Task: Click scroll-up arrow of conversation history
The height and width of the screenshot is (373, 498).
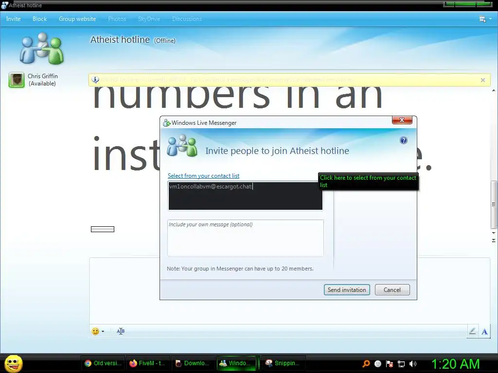Action: [x=494, y=90]
